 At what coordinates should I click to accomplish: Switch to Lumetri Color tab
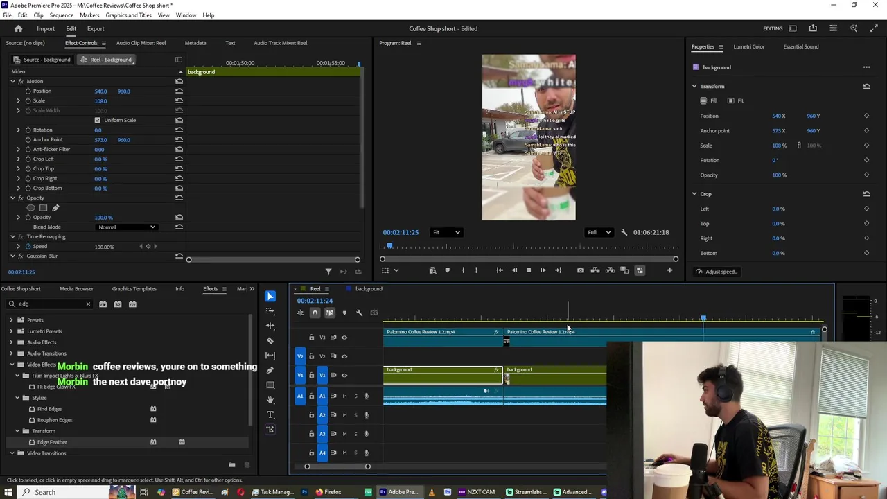pyautogui.click(x=748, y=46)
